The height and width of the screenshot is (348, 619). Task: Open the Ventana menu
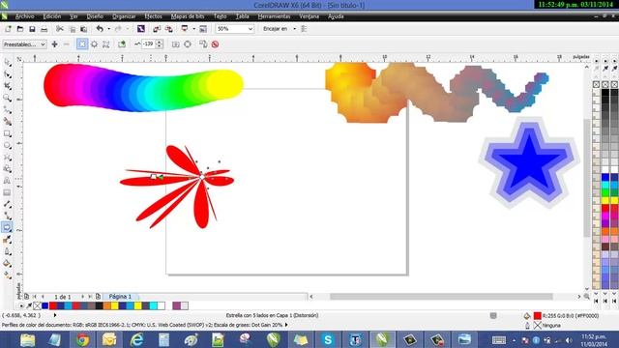309,16
